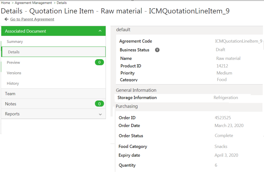Click the Notes count badge
The width and height of the screenshot is (264, 172).
pos(99,104)
